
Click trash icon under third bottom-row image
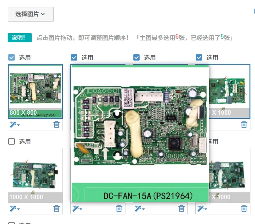click(x=181, y=208)
